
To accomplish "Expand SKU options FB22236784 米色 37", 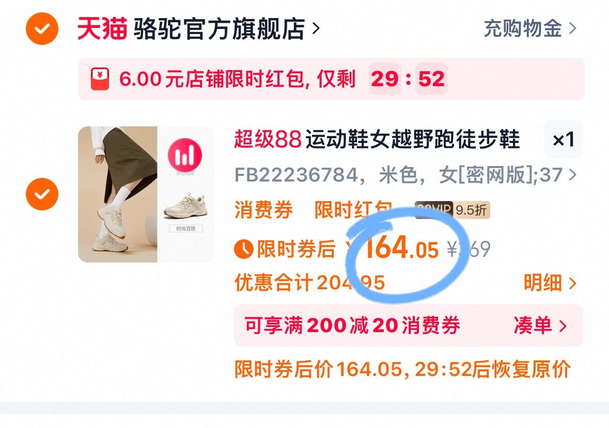I will coord(405,175).
